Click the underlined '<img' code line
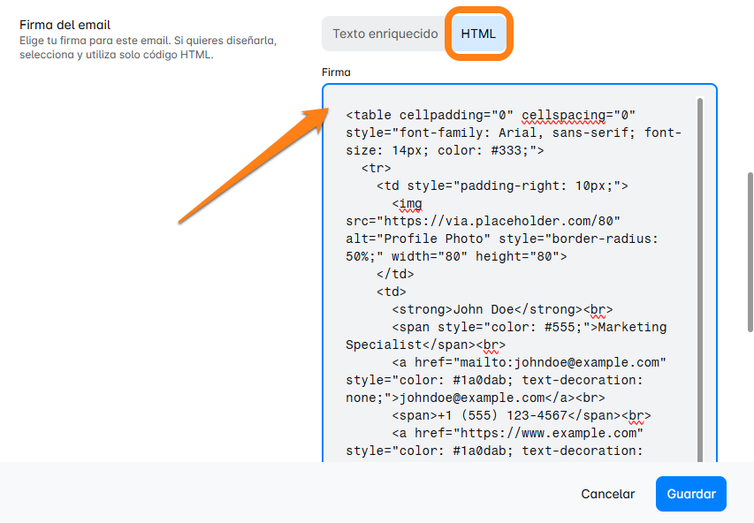This screenshot has height=523, width=754. (x=407, y=204)
